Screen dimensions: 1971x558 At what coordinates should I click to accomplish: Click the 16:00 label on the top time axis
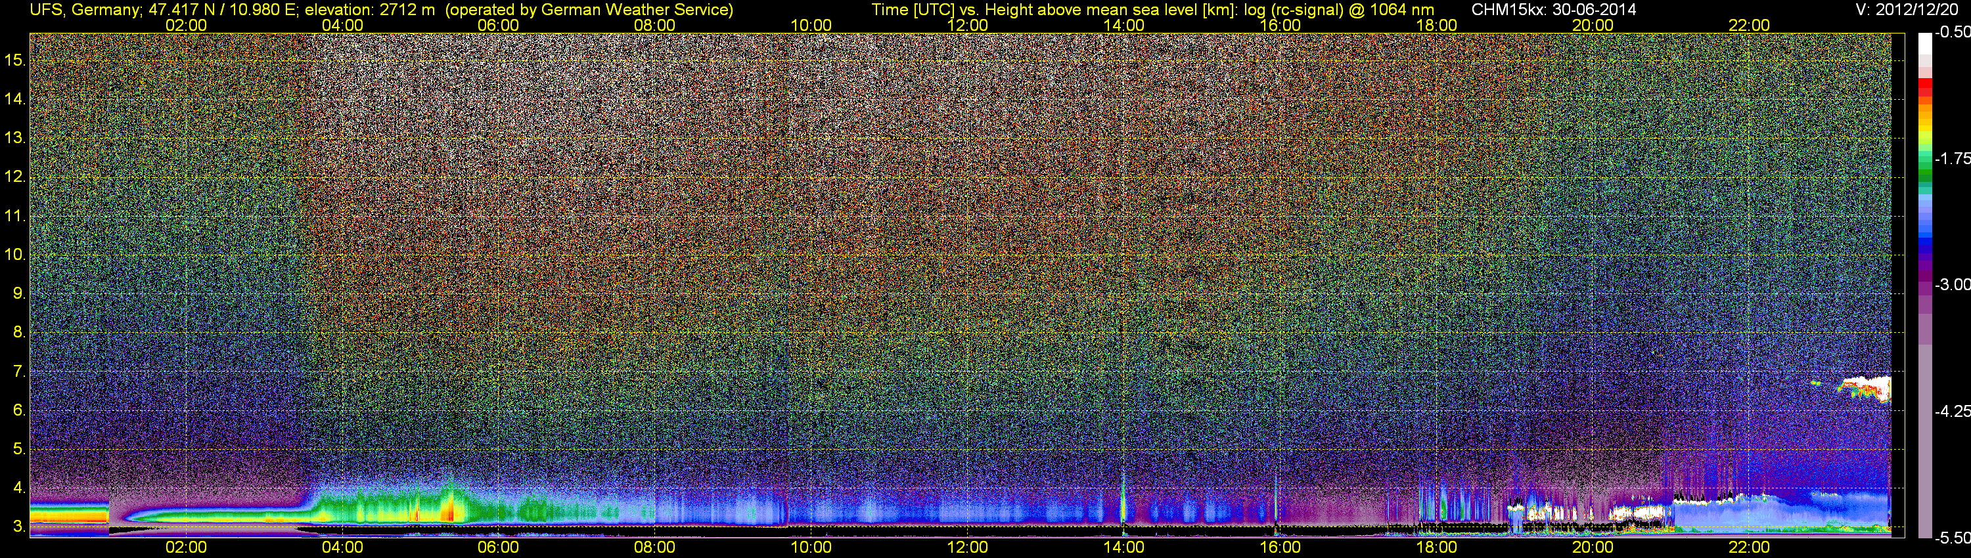[x=1280, y=25]
